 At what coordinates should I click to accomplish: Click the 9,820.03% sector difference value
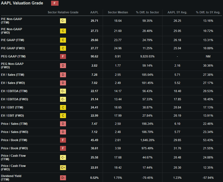(x=147, y=56)
